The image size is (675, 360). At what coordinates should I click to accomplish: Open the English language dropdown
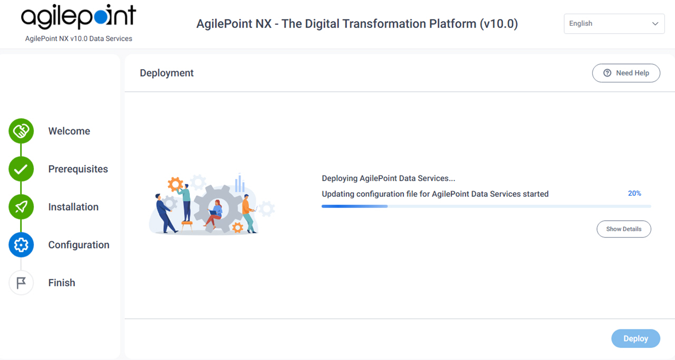[x=614, y=24]
